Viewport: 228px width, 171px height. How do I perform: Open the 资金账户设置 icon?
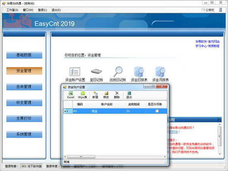click(x=75, y=71)
